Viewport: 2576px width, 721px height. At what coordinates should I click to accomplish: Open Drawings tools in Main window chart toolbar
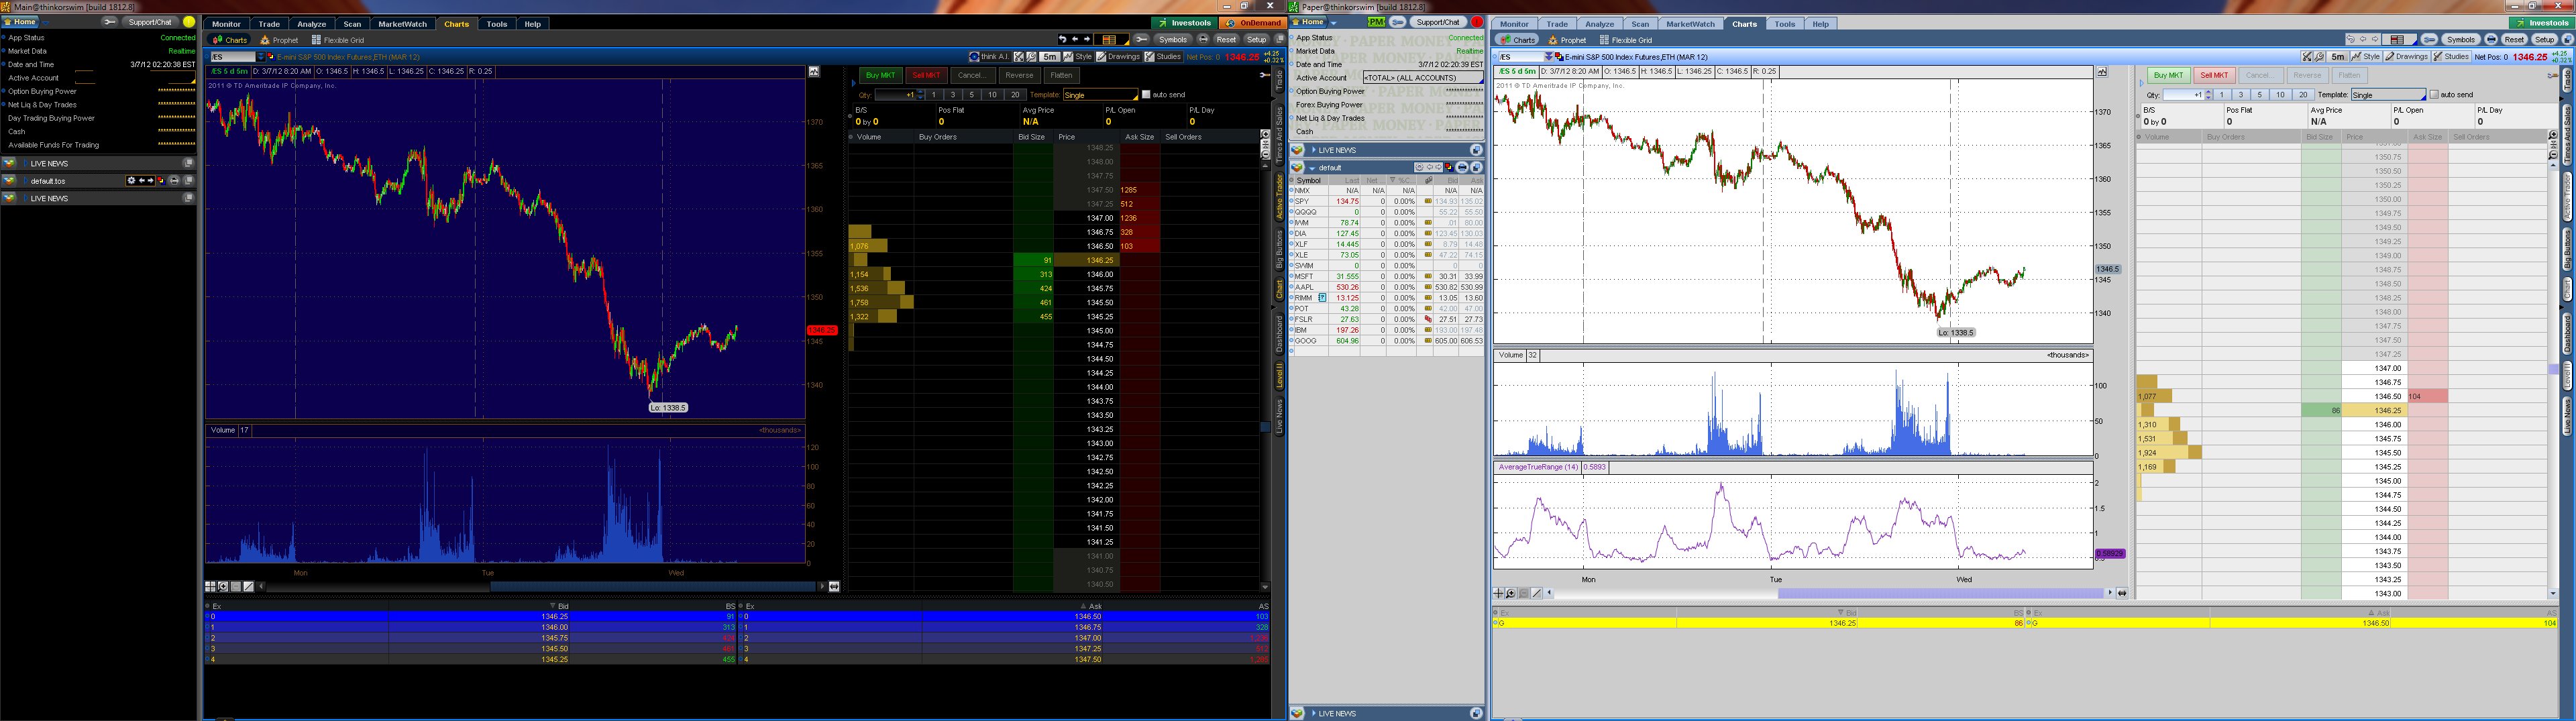pyautogui.click(x=1118, y=57)
